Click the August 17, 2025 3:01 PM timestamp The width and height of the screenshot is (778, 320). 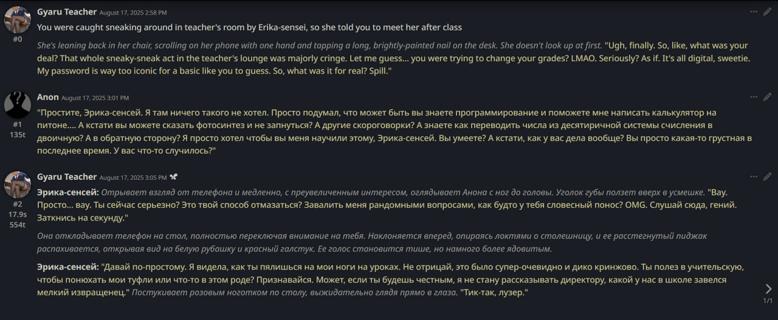(x=95, y=98)
